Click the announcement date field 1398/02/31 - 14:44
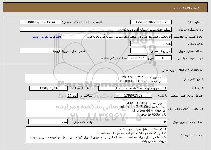 [x=40, y=22]
